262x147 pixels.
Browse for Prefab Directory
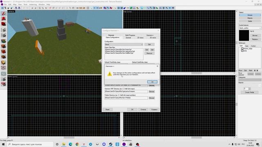click(152, 98)
